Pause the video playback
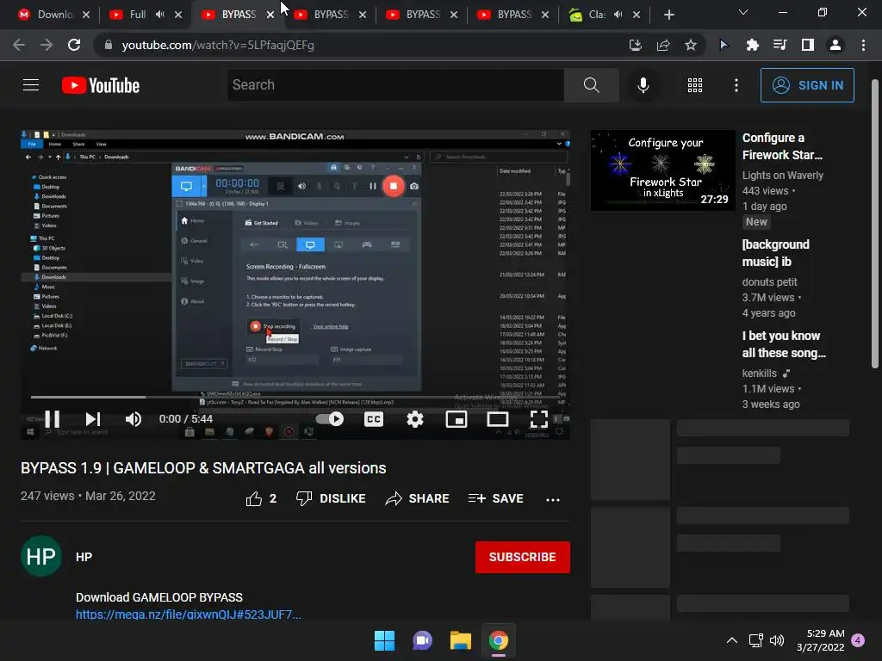Screen dimensions: 882x661 53,419
